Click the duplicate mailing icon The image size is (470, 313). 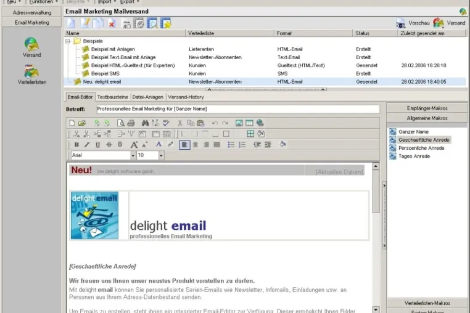point(98,23)
